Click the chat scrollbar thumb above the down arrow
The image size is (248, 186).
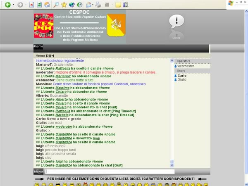[172, 162]
